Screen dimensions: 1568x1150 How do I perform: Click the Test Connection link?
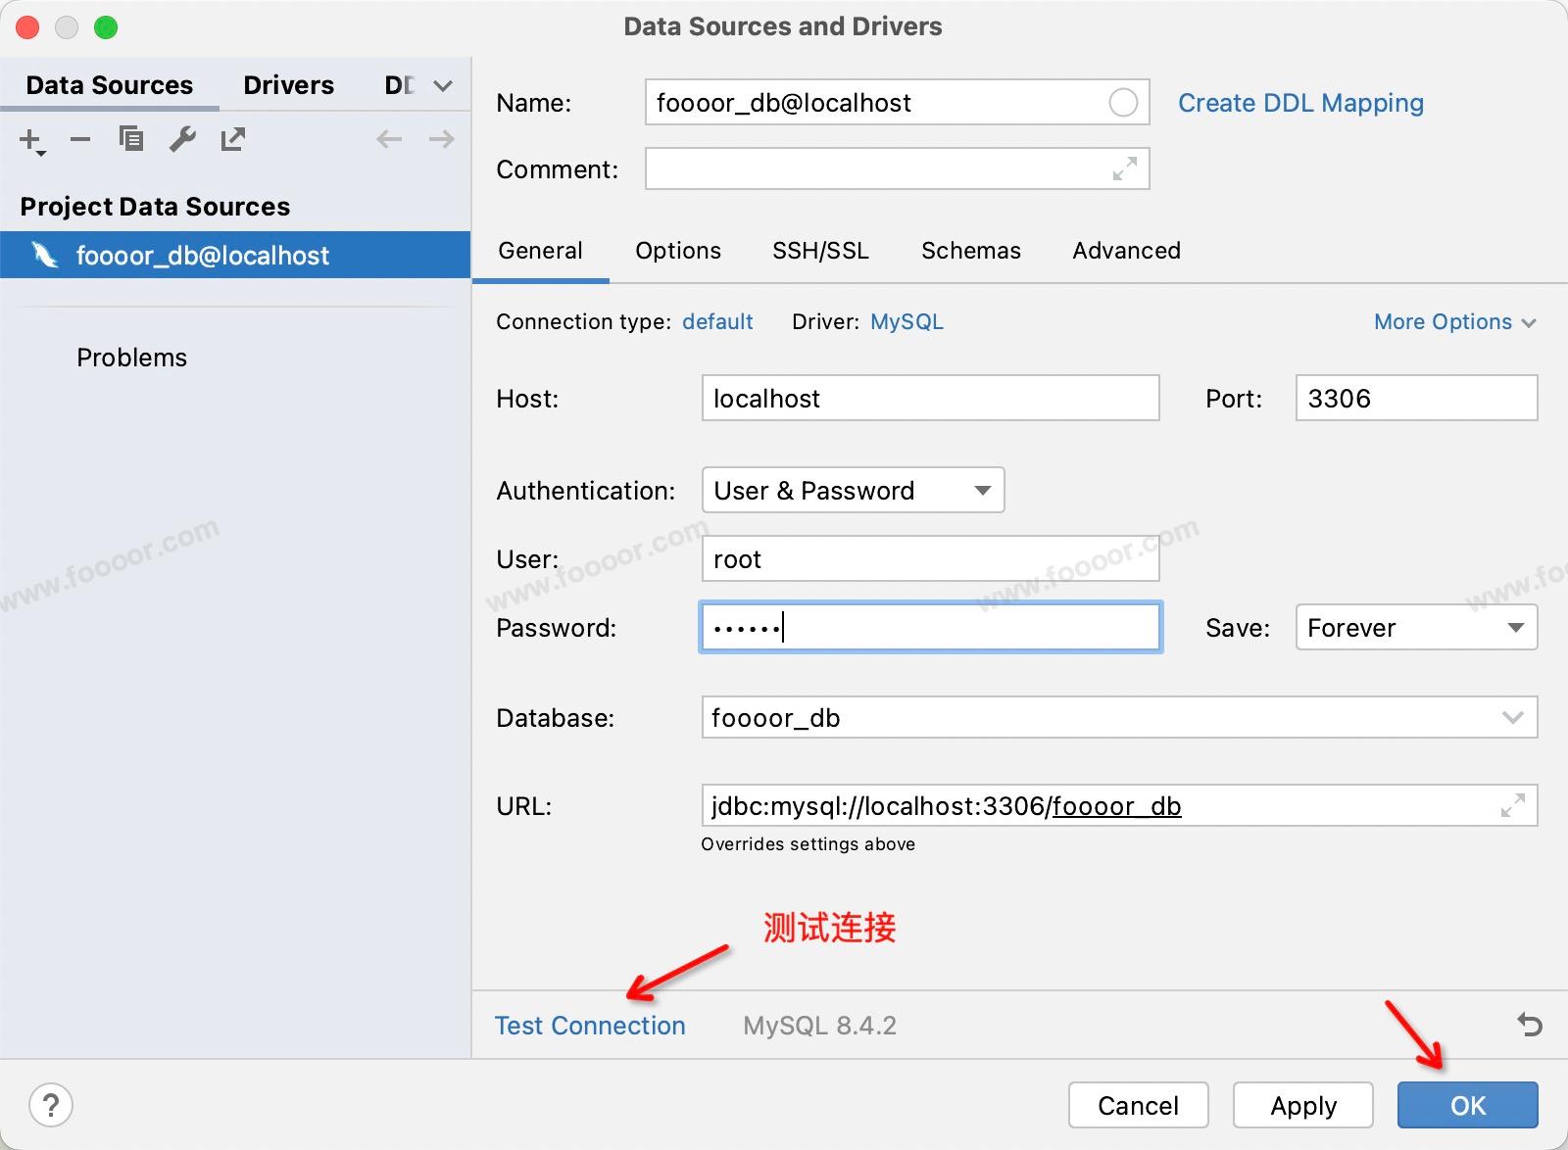pos(590,1026)
